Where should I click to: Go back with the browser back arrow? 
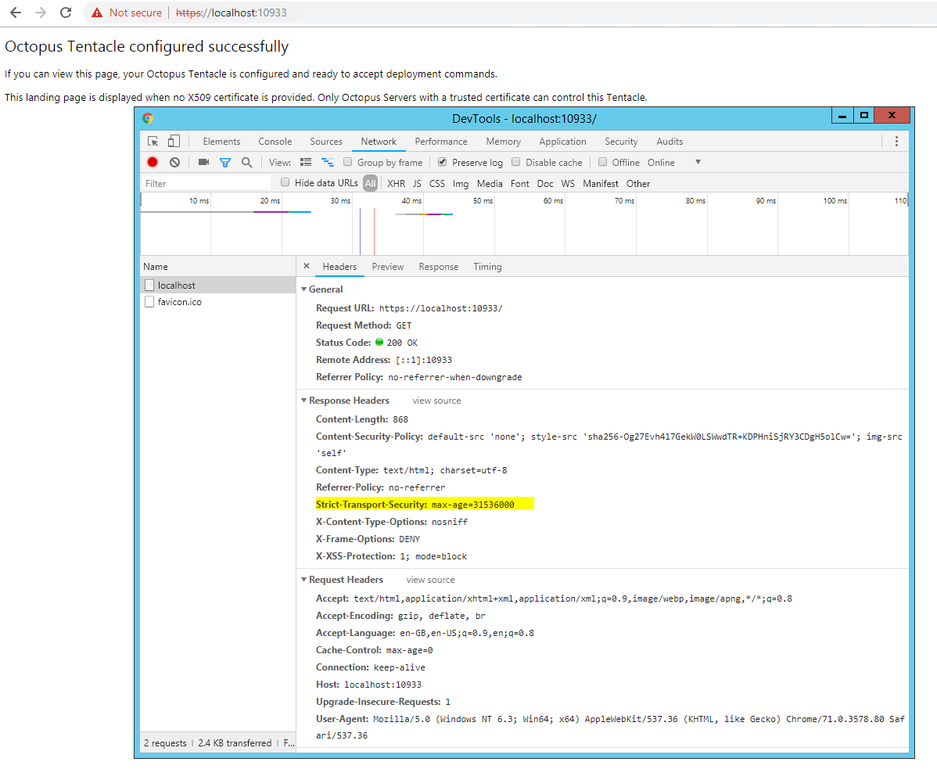point(16,13)
